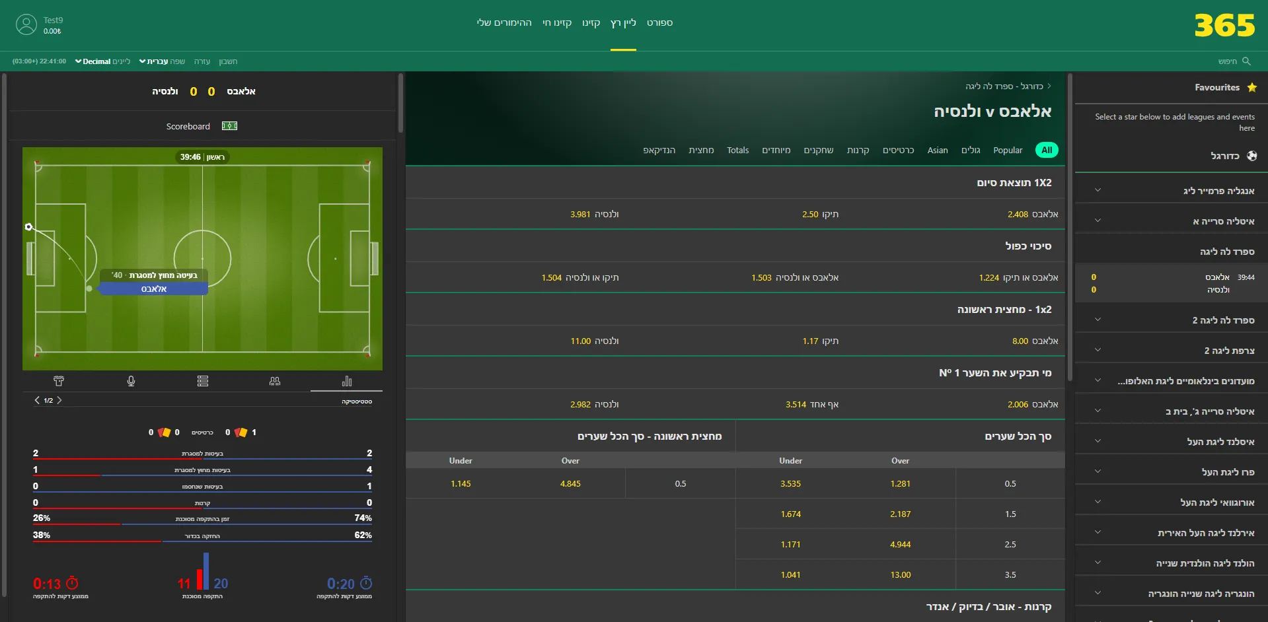Open match commentary via the microphone icon

point(131,381)
